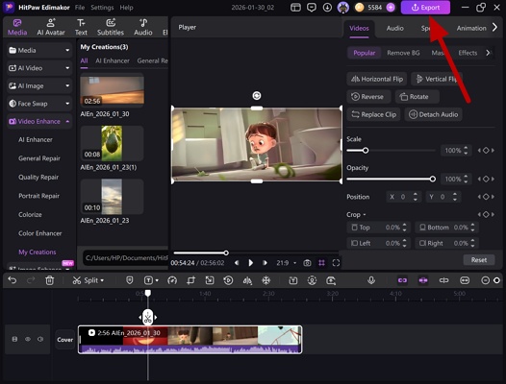Toggle the link clips icon
506x384 pixels.
[402, 280]
